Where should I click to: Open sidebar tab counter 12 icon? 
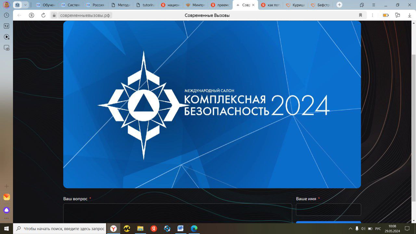coord(6,26)
